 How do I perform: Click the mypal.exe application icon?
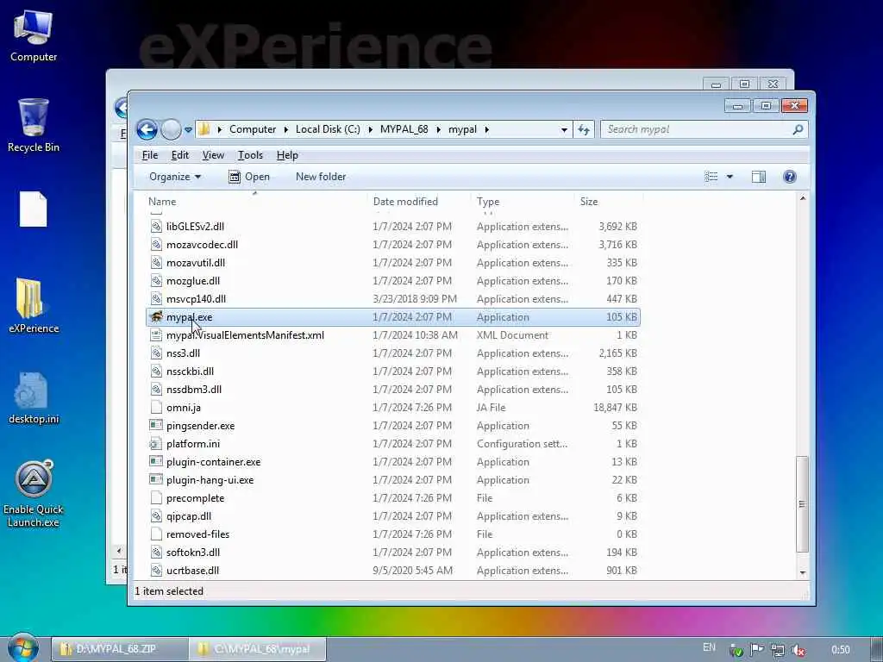point(156,317)
